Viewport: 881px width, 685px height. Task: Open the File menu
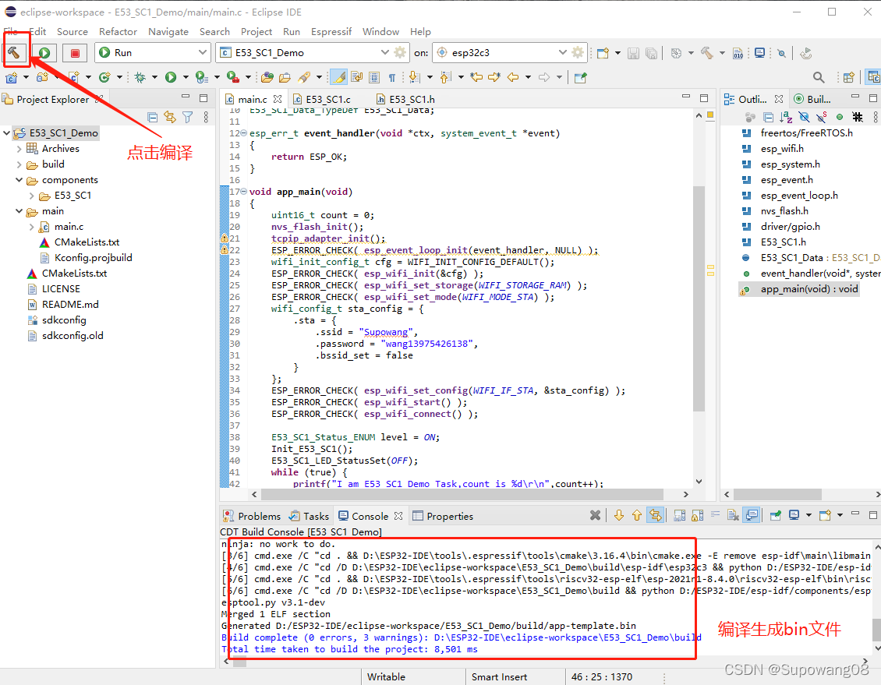10,31
